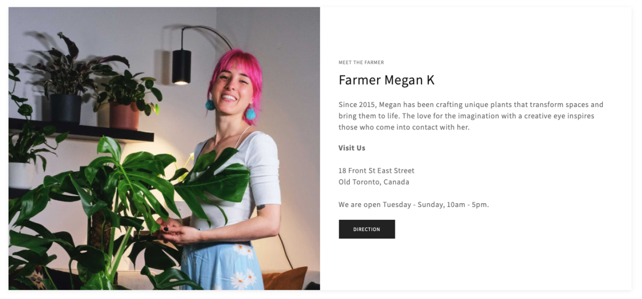
Task: Click the paragraph starting with Since 2015
Action: (x=471, y=116)
